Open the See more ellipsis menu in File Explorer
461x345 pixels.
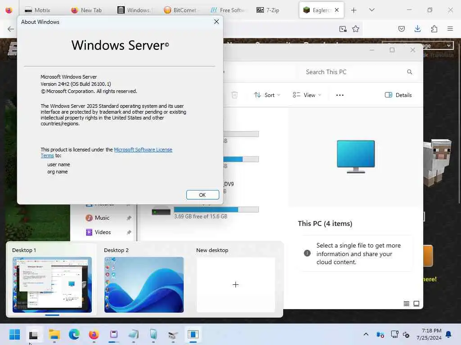point(340,95)
